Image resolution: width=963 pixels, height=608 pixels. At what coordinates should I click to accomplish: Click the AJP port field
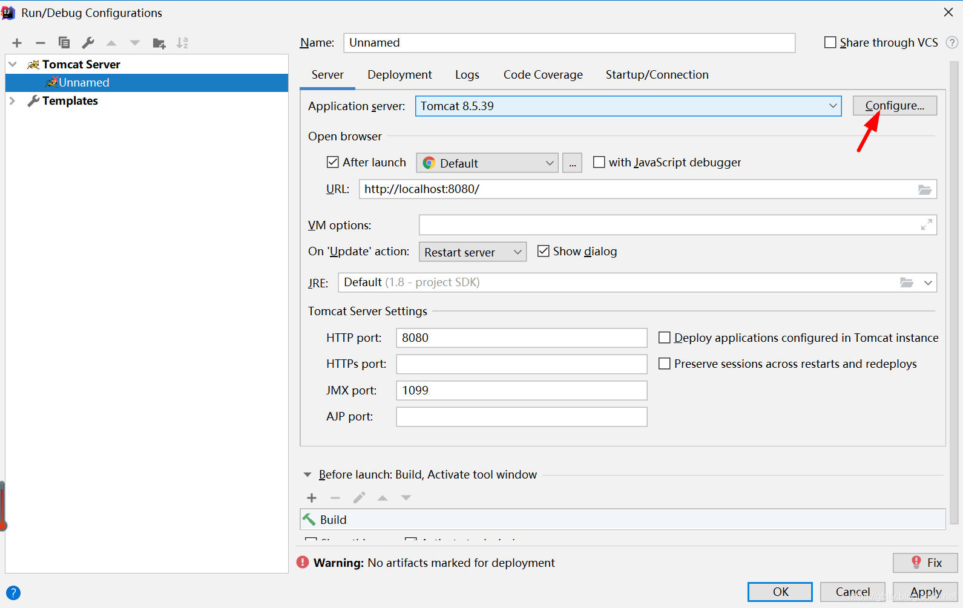click(522, 417)
